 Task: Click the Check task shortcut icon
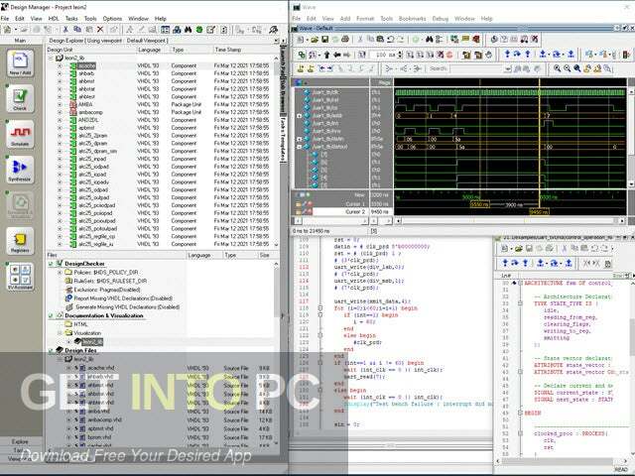point(20,99)
